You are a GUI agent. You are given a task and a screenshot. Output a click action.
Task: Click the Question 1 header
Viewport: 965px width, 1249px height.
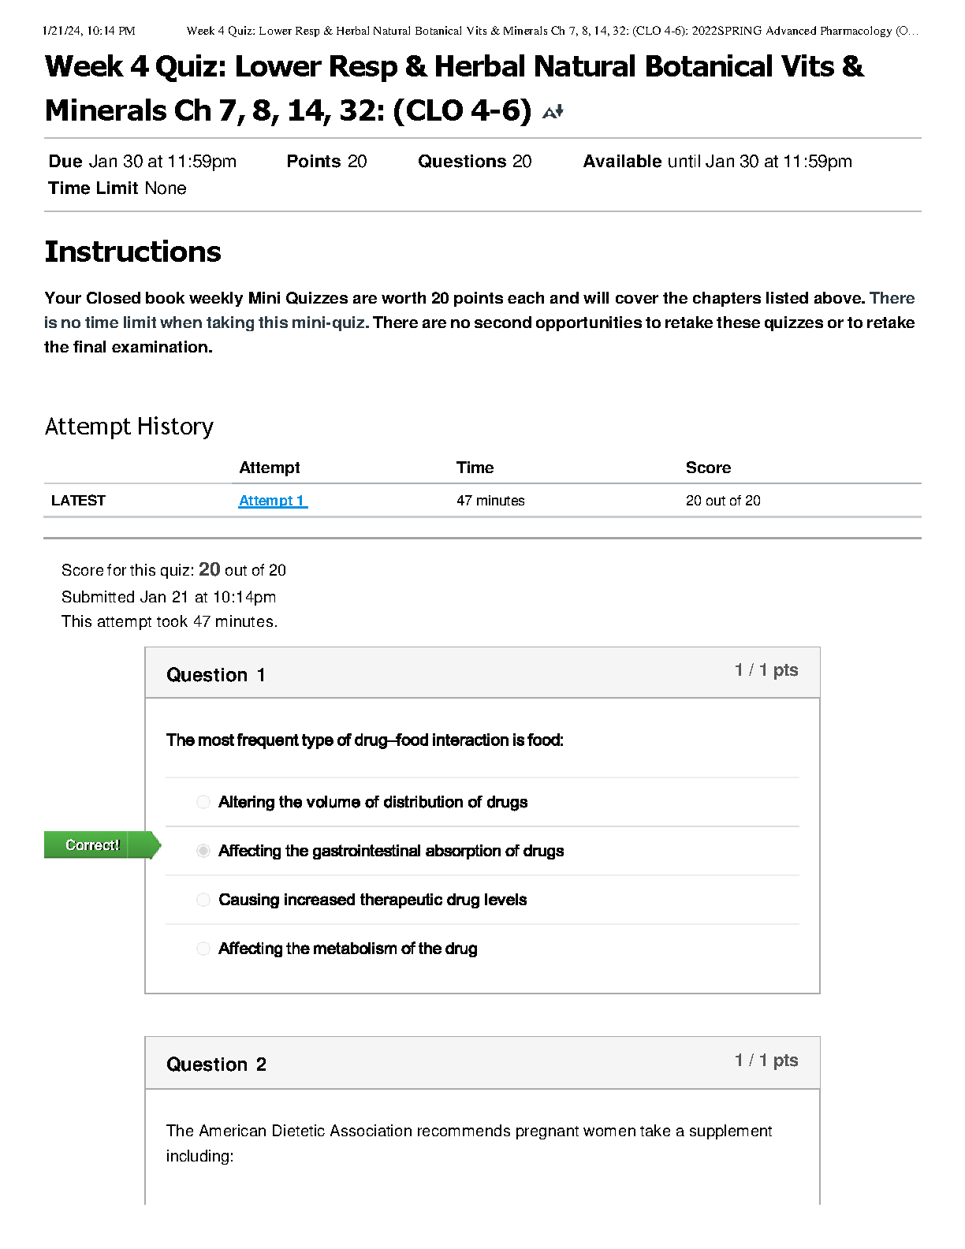point(216,675)
